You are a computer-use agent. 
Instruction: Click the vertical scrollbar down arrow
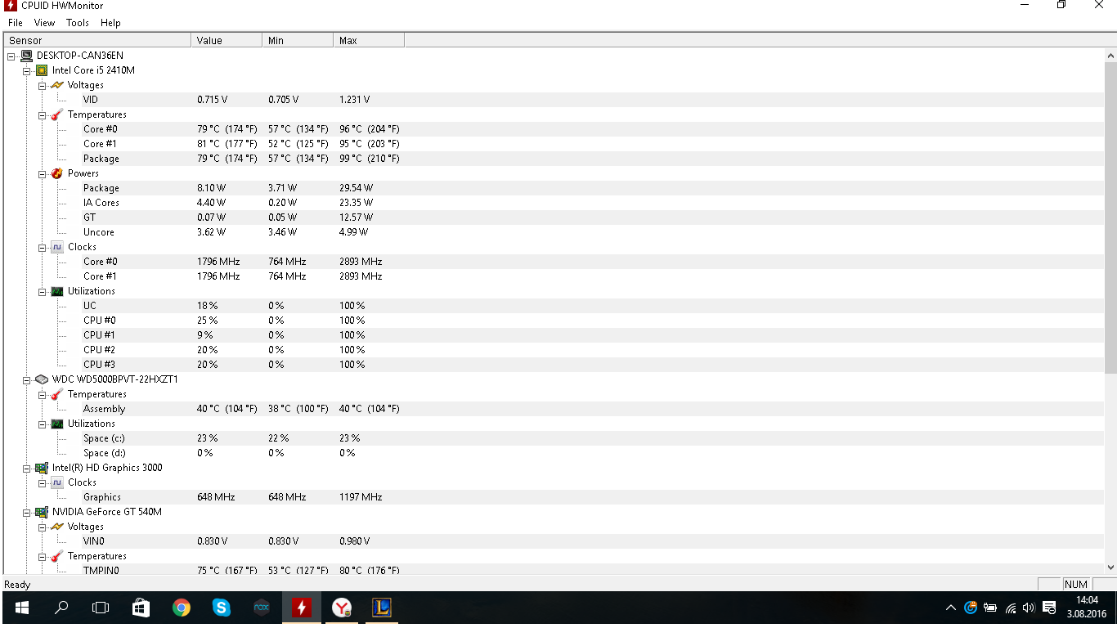tap(1110, 567)
